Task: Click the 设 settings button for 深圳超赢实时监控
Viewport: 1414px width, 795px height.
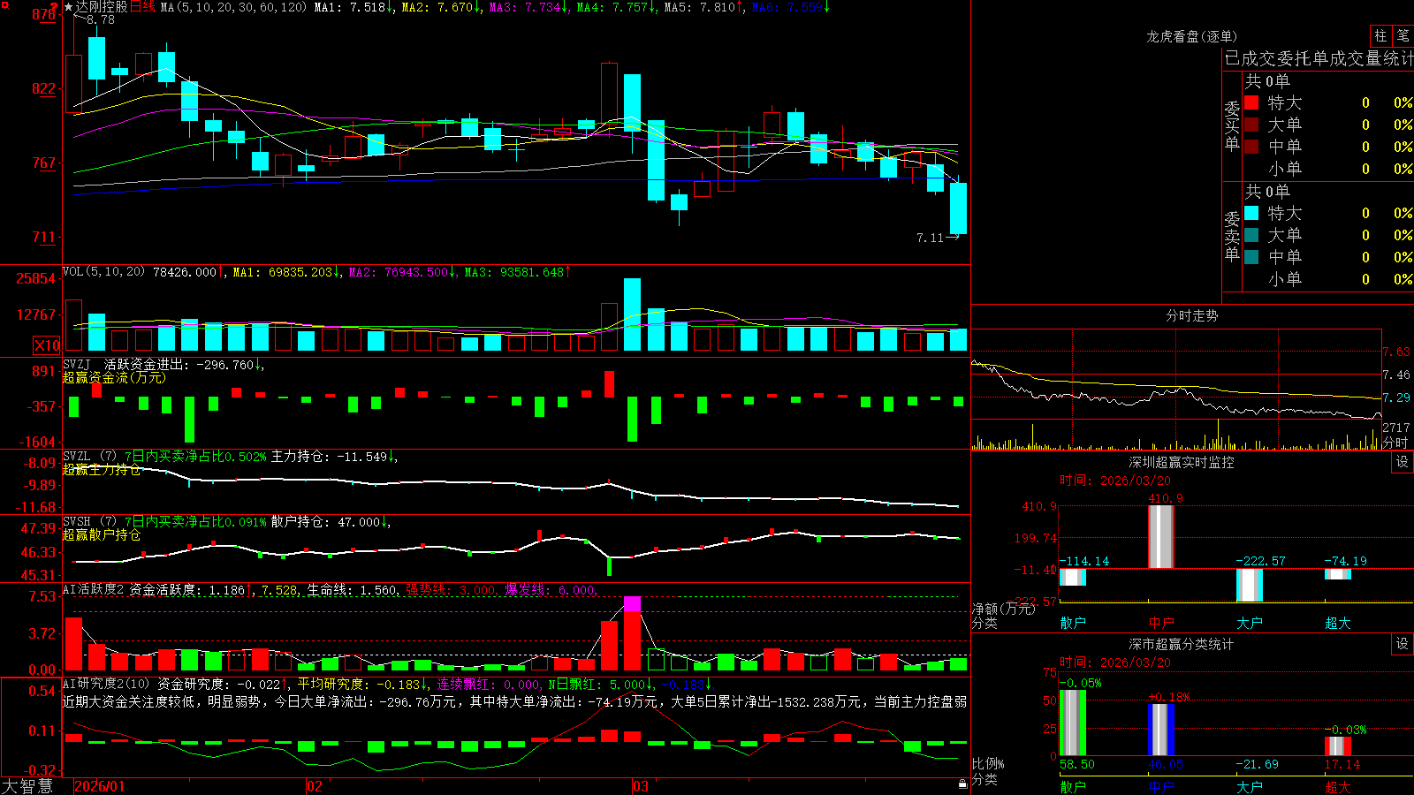Action: coord(1403,462)
